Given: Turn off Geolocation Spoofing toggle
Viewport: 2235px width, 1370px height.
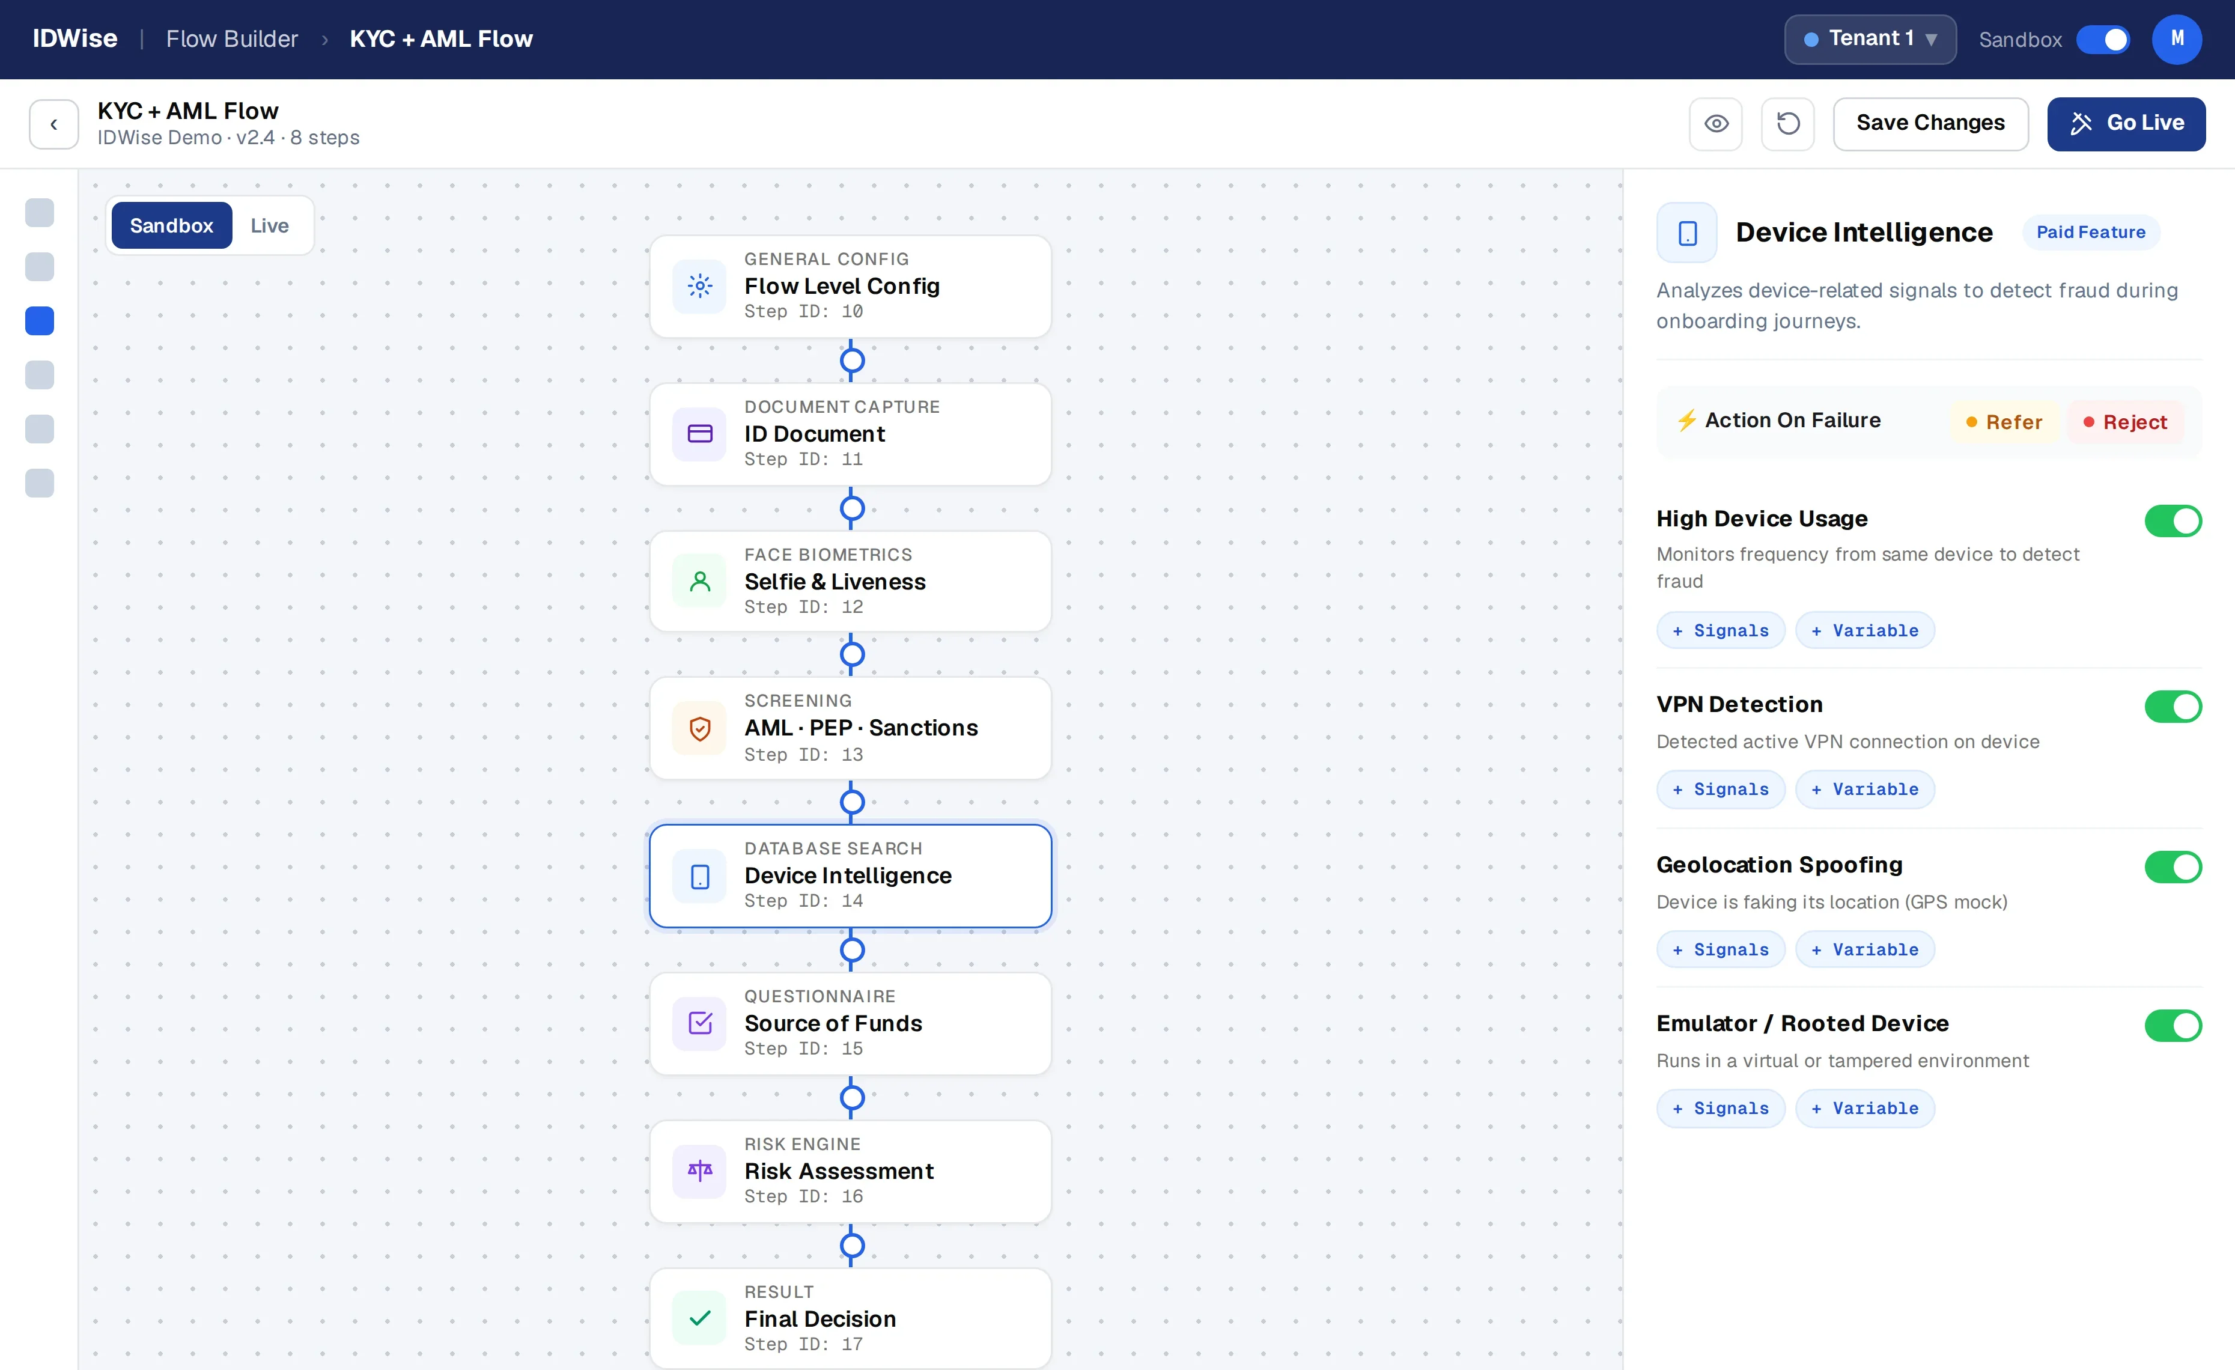Looking at the screenshot, I should [x=2173, y=866].
